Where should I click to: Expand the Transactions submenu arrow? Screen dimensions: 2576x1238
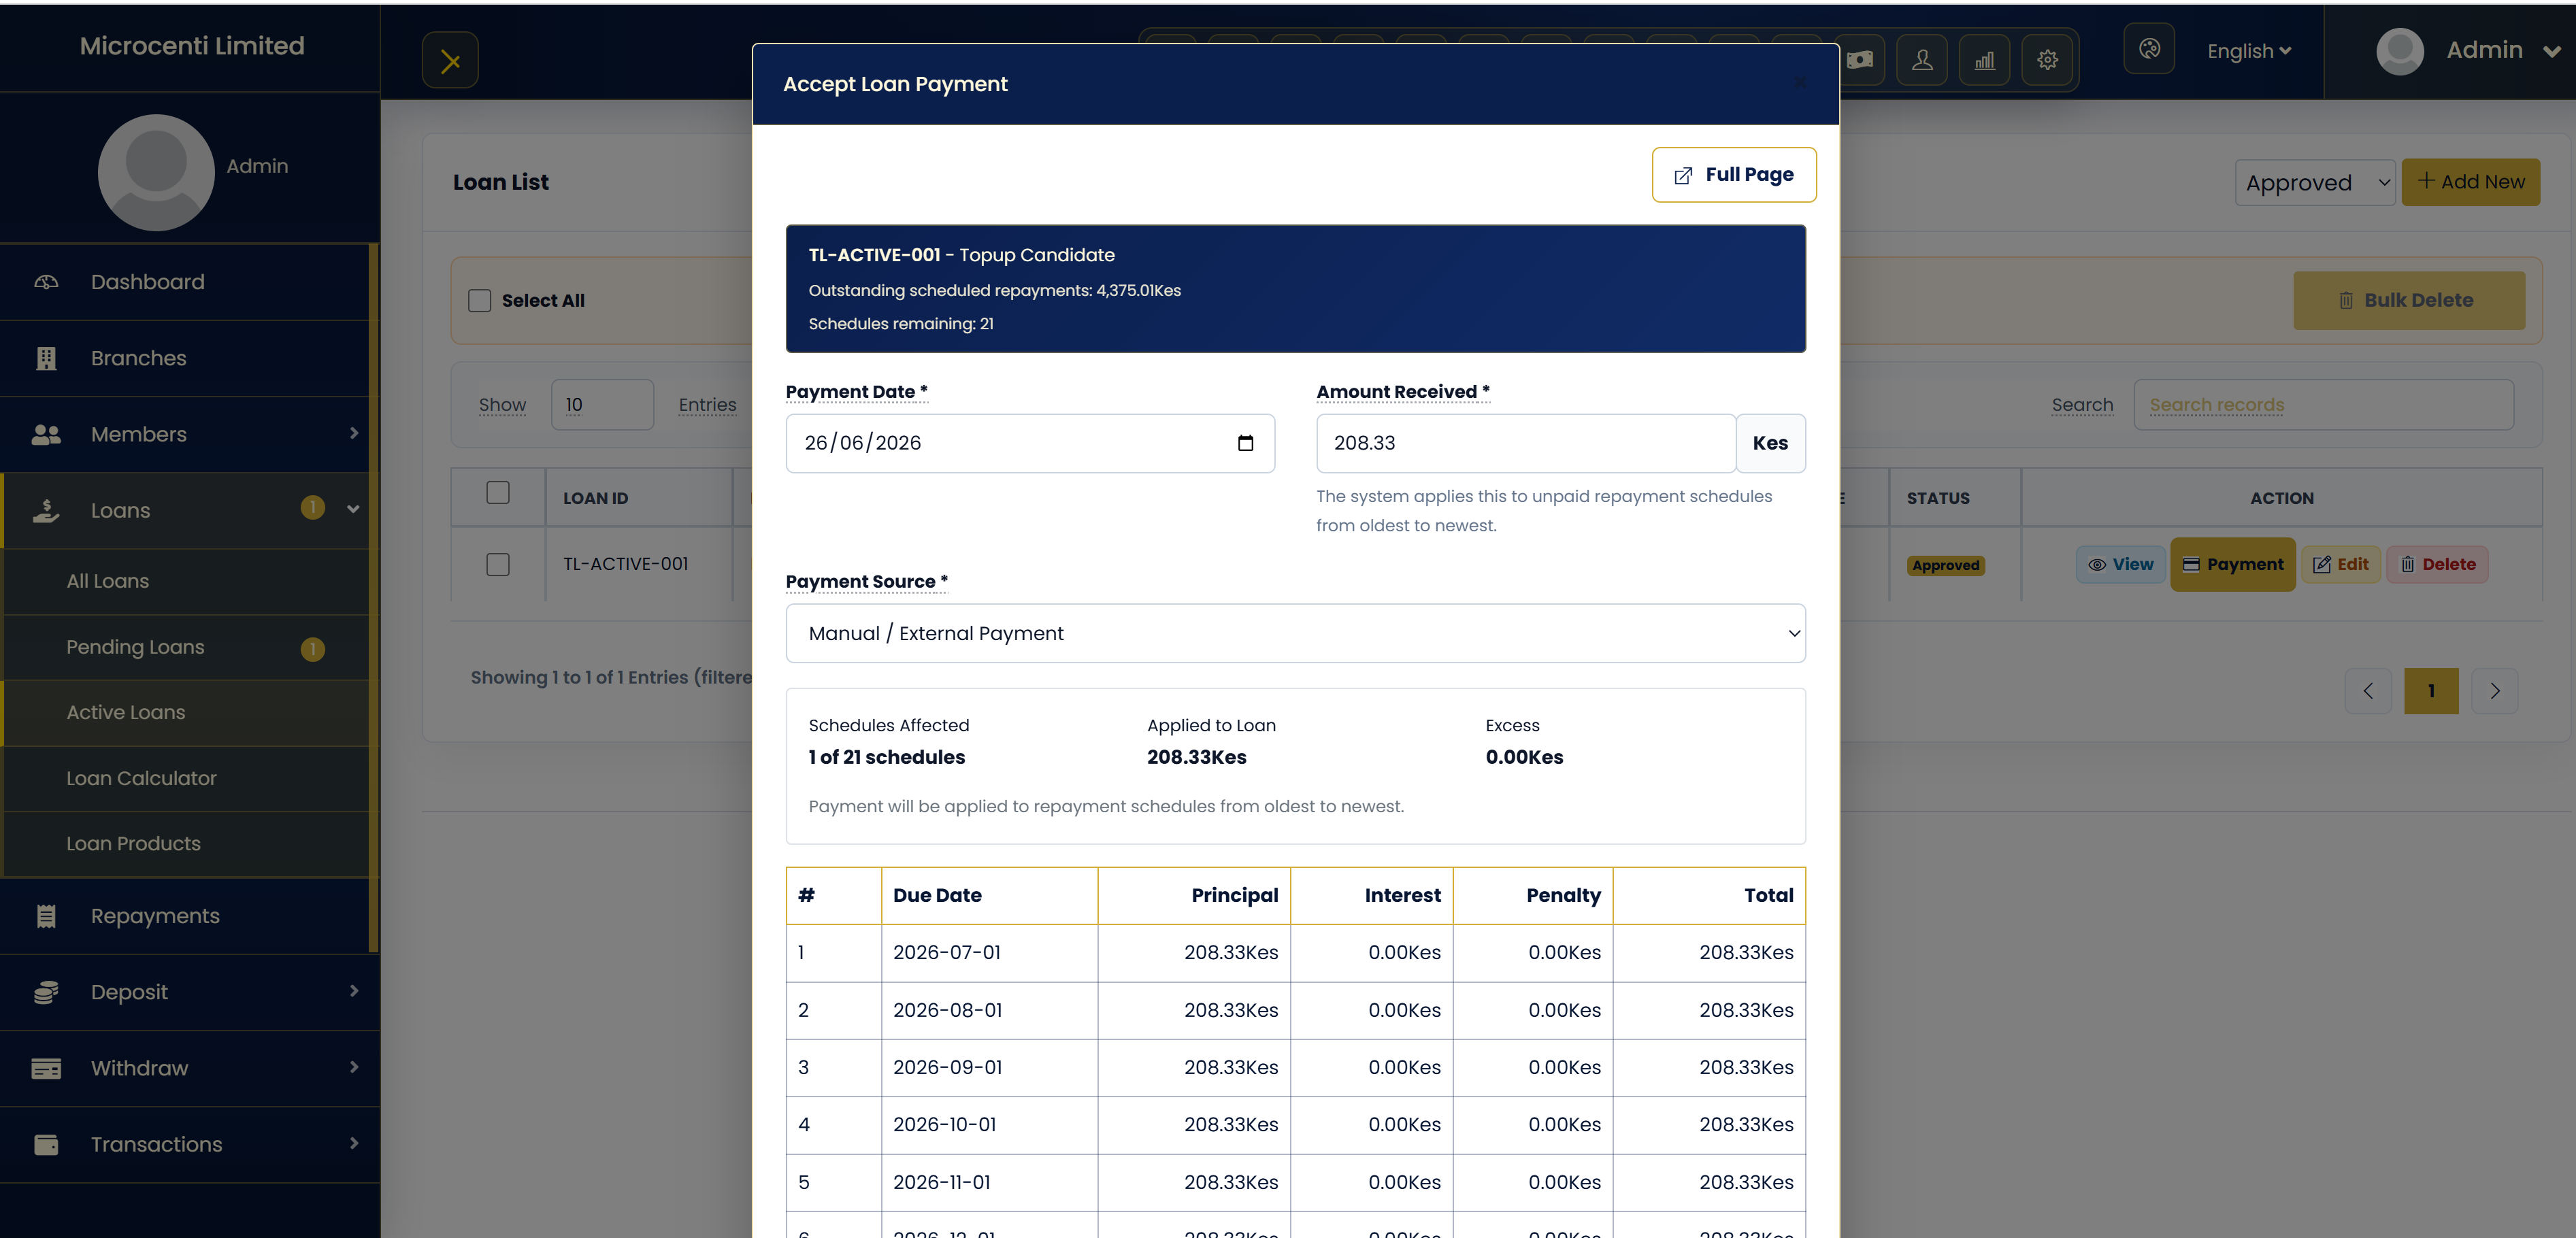pyautogui.click(x=354, y=1143)
